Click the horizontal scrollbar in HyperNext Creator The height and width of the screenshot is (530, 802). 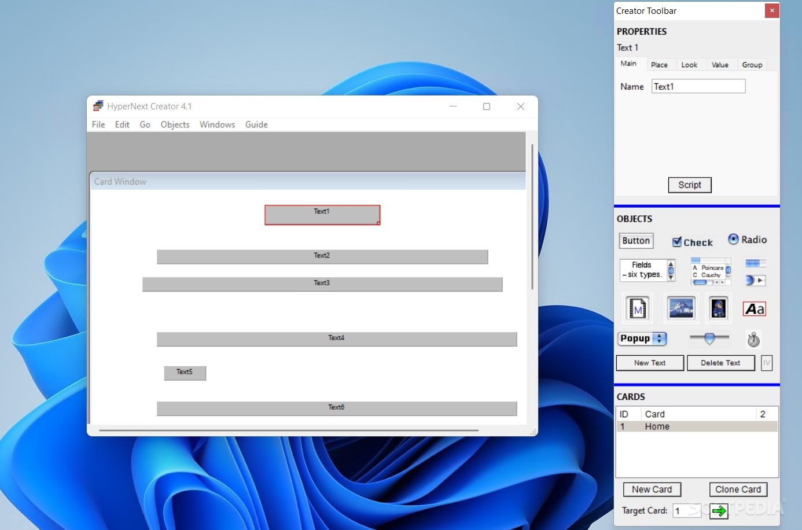point(288,430)
